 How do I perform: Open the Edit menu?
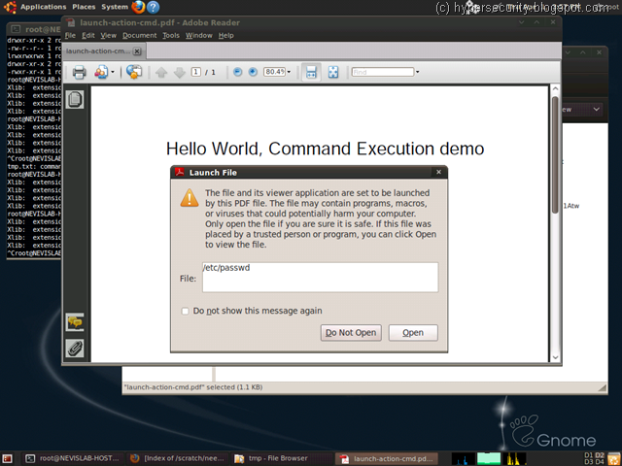pyautogui.click(x=88, y=36)
